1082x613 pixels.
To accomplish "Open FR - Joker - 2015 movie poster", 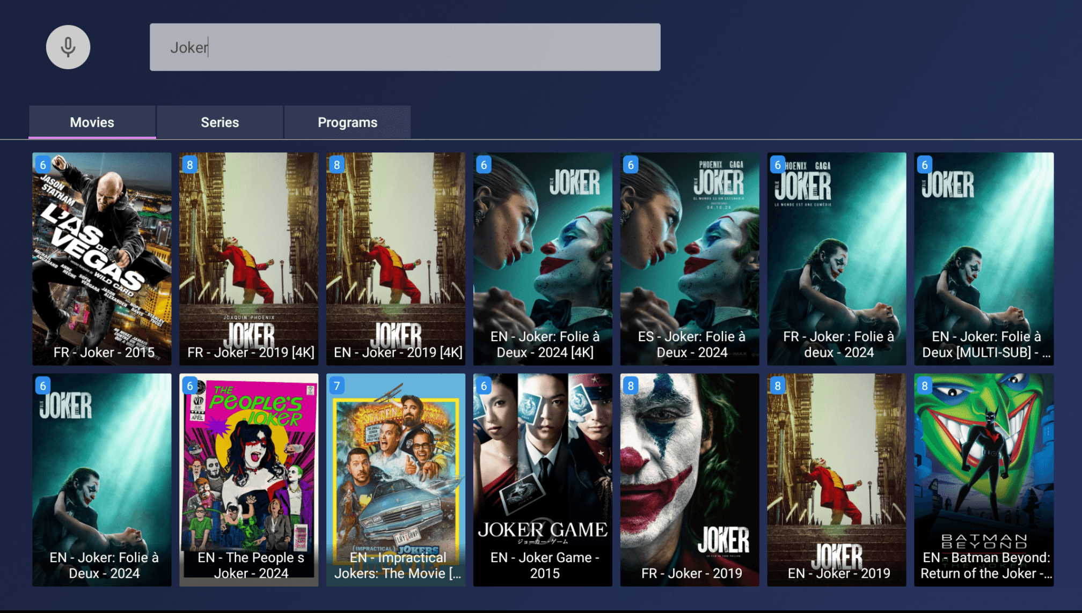I will 102,259.
